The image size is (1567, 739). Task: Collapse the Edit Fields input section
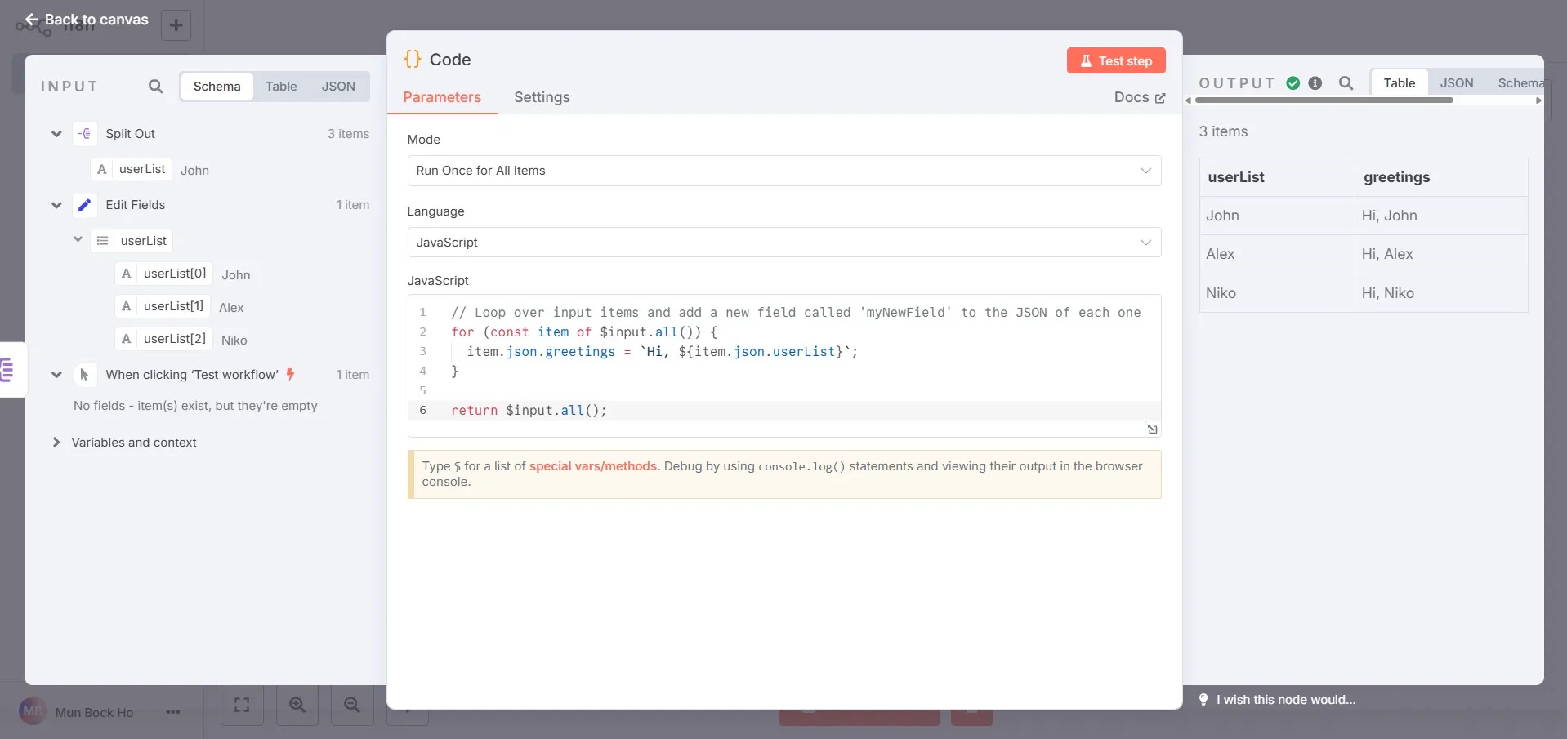(56, 205)
